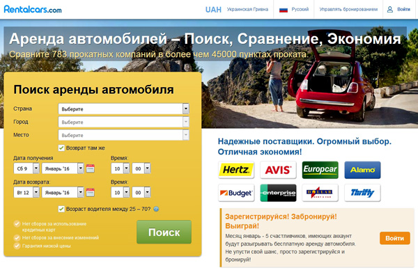Click the green Поиск search button
Image resolution: width=418 pixels, height=270 pixels.
click(x=164, y=232)
